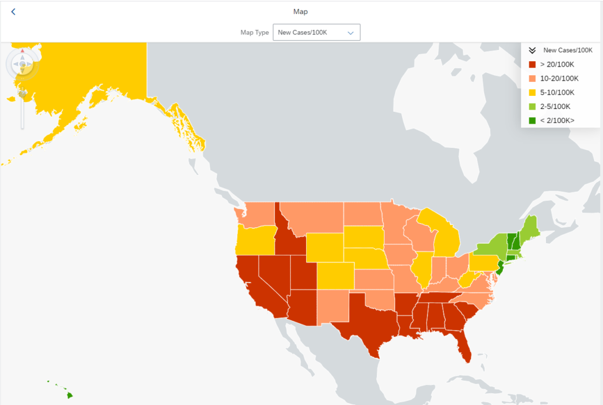This screenshot has height=405, width=603.
Task: Pan the map left with the compass arrow
Action: [x=15, y=64]
